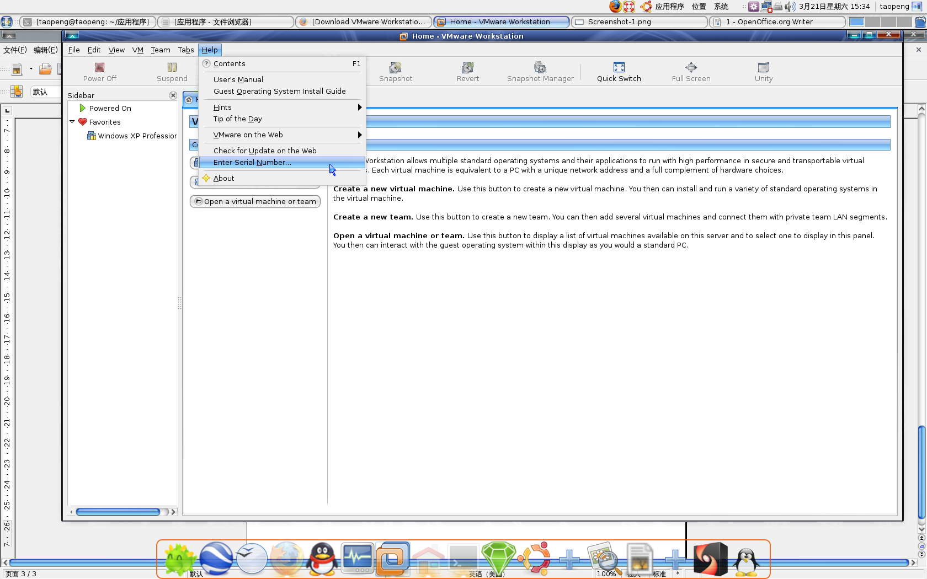The height and width of the screenshot is (579, 927).
Task: Expand the Hints submenu arrow
Action: tap(360, 108)
